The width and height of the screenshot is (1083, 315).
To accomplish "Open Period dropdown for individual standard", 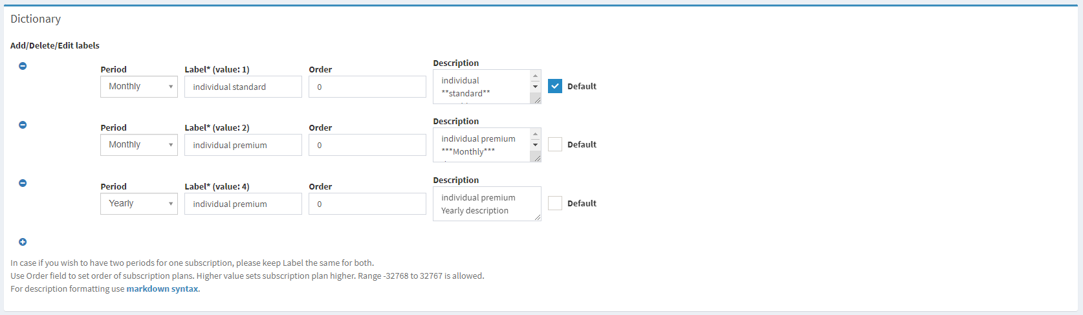I will point(138,87).
